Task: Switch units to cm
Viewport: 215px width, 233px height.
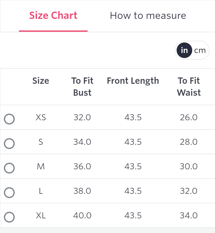Action: [200, 50]
